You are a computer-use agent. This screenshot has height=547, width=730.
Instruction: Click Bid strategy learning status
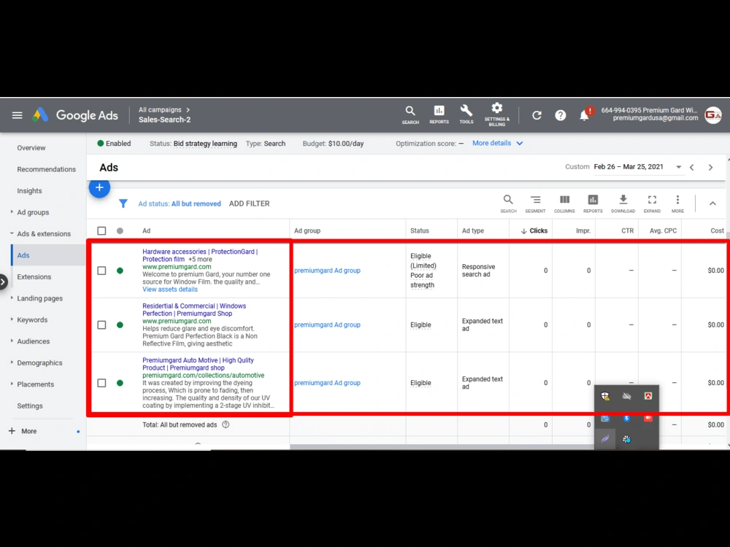coord(205,144)
